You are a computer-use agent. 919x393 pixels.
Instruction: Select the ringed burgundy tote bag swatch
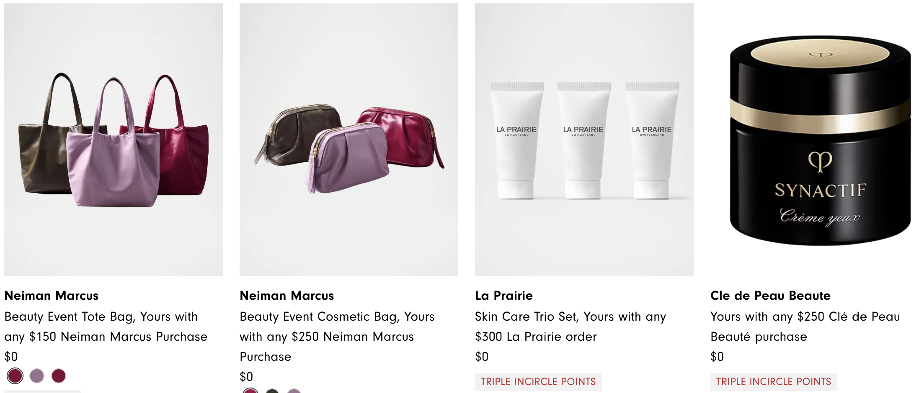[x=15, y=376]
